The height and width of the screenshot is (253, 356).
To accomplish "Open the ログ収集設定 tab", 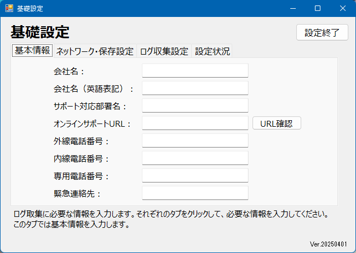I will tap(164, 51).
